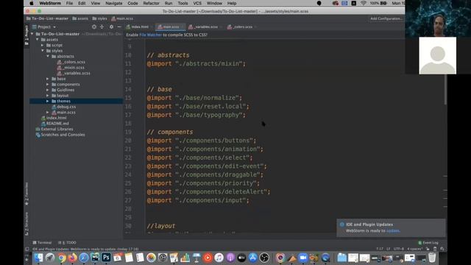Collapse the To-Do-List-master root folder
The height and width of the screenshot is (265, 471).
[32, 34]
